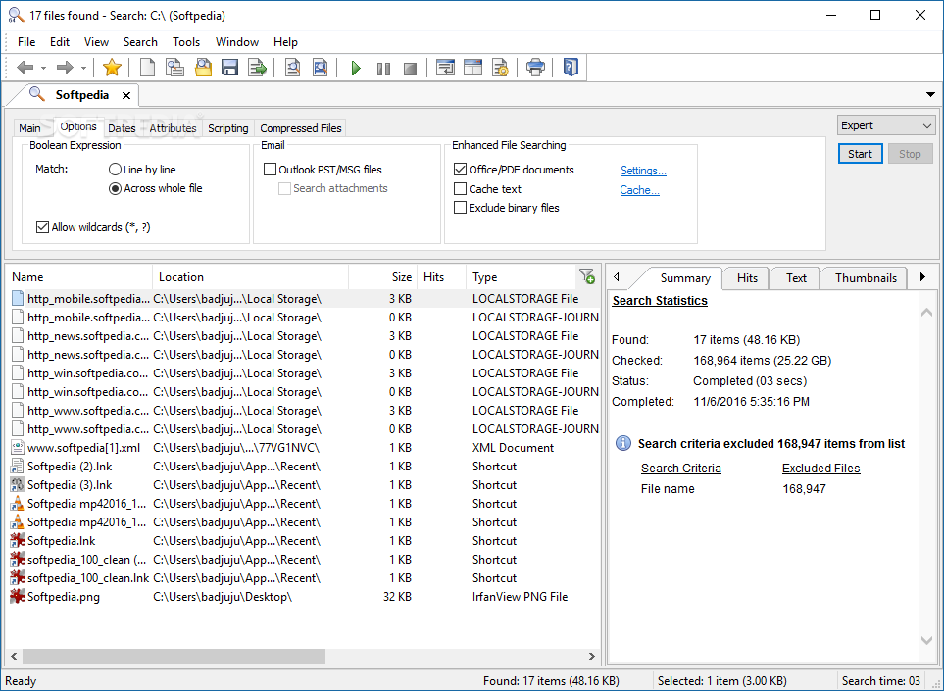Click the document with magnifier toolbar icon
Screen dimensions: 944x691
point(292,68)
